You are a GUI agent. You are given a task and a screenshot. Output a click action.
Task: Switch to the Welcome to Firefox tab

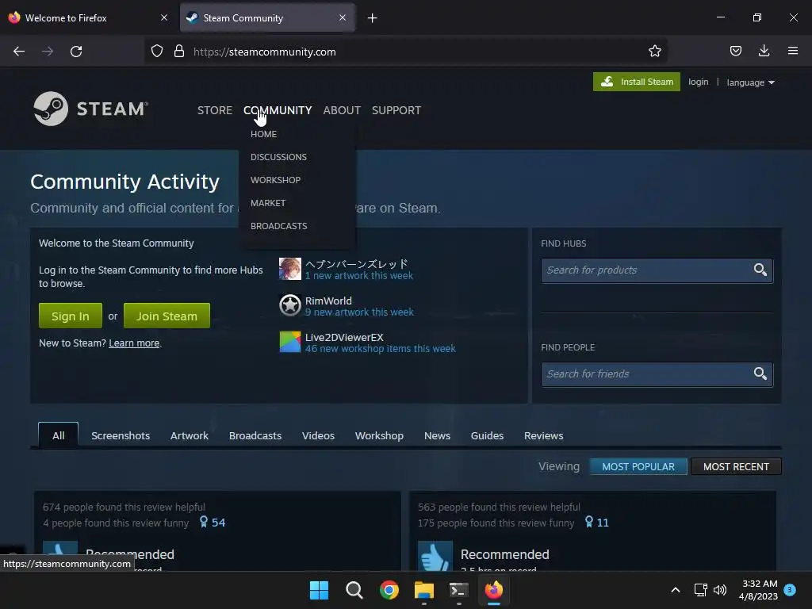(88, 17)
